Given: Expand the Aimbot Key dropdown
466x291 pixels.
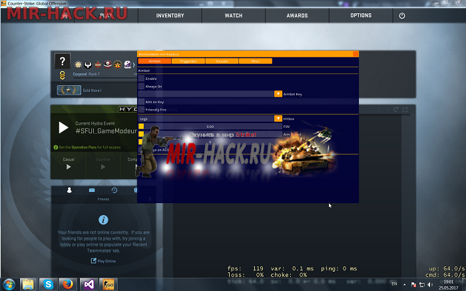Looking at the screenshot, I should pyautogui.click(x=278, y=95).
